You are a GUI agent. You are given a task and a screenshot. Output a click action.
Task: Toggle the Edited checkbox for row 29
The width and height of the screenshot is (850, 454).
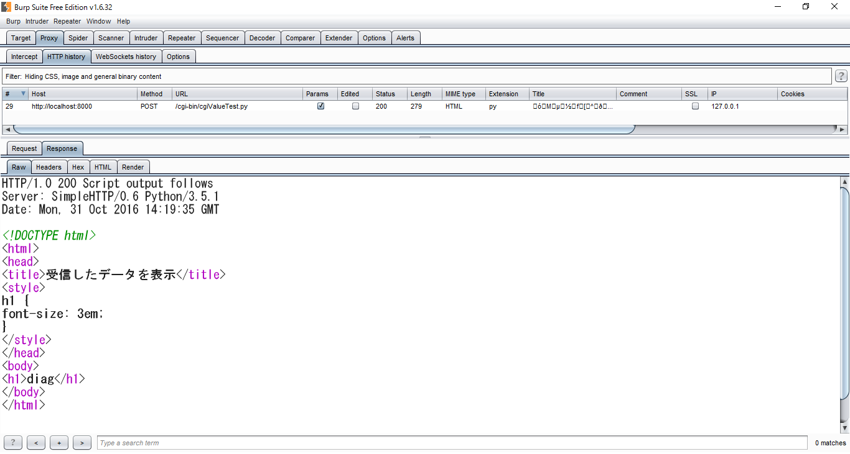coord(355,106)
